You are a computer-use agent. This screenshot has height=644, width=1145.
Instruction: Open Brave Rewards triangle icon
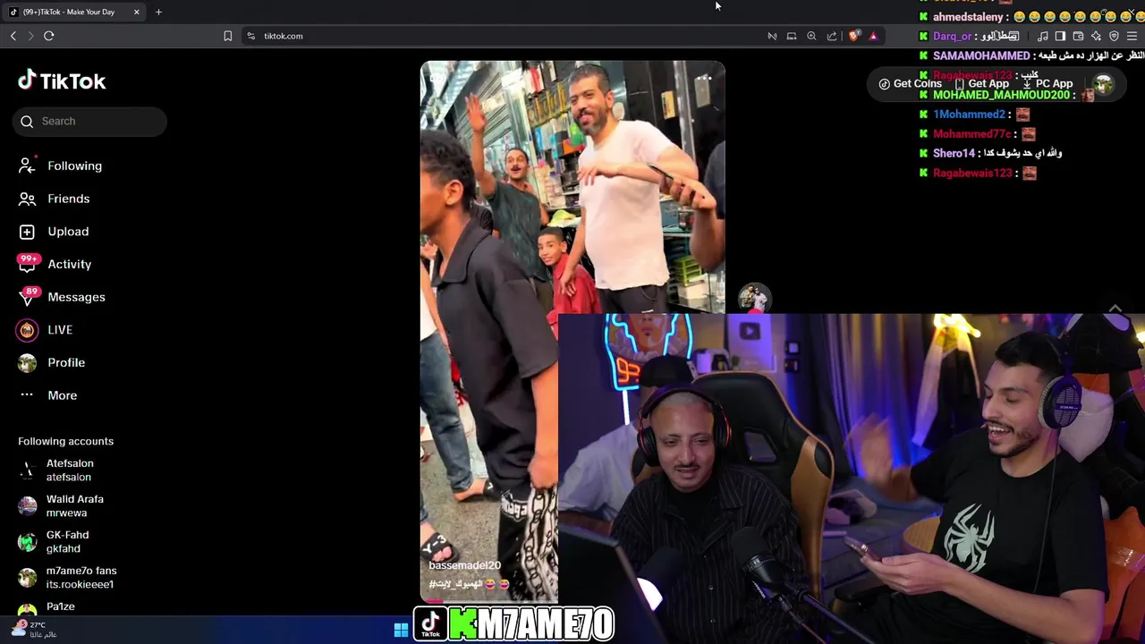[x=873, y=36]
